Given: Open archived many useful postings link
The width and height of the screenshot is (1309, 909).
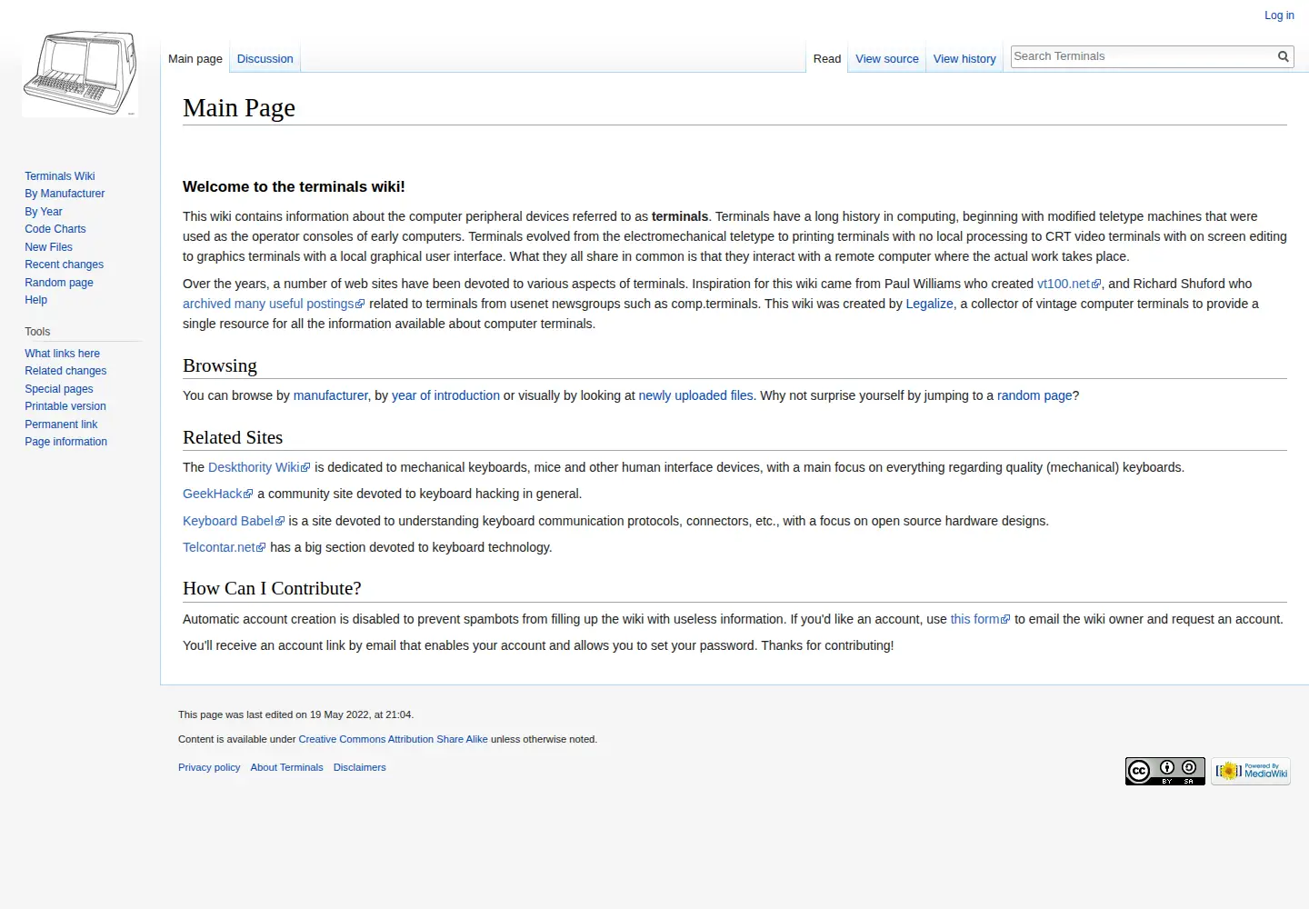Looking at the screenshot, I should click(x=274, y=304).
